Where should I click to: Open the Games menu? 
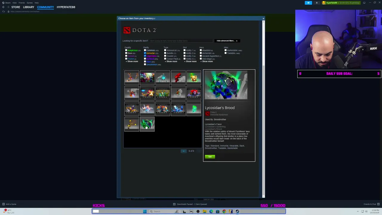click(30, 3)
